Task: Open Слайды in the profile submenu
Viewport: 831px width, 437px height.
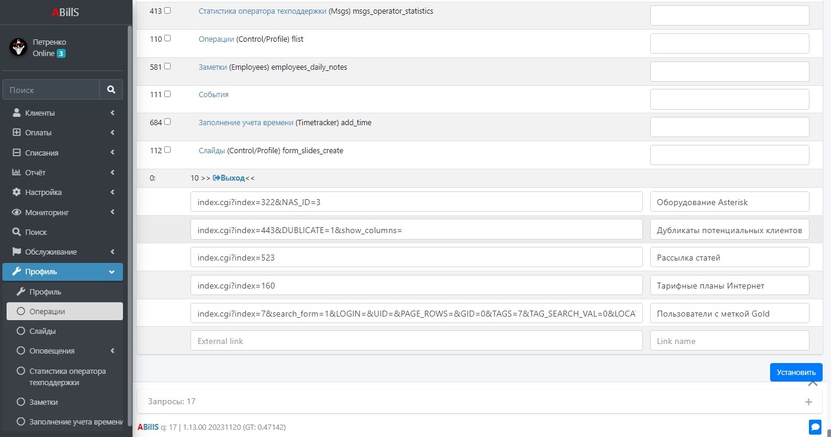Action: click(x=42, y=331)
